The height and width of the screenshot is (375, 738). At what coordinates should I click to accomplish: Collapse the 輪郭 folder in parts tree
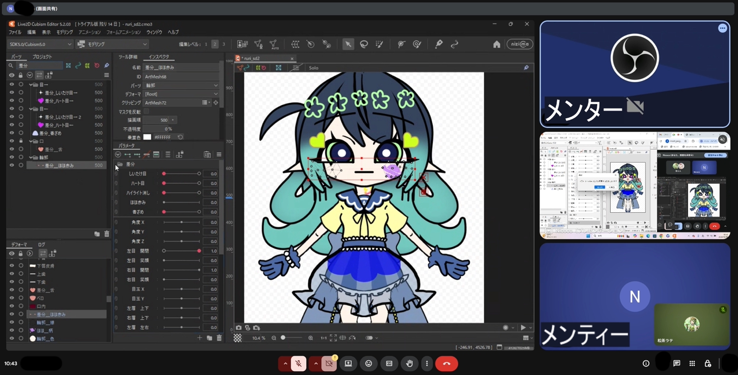(31, 157)
